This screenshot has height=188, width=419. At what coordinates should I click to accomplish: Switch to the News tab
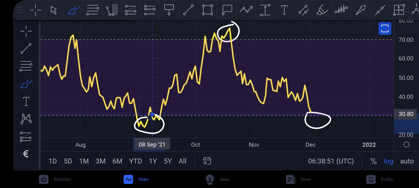click(298, 179)
